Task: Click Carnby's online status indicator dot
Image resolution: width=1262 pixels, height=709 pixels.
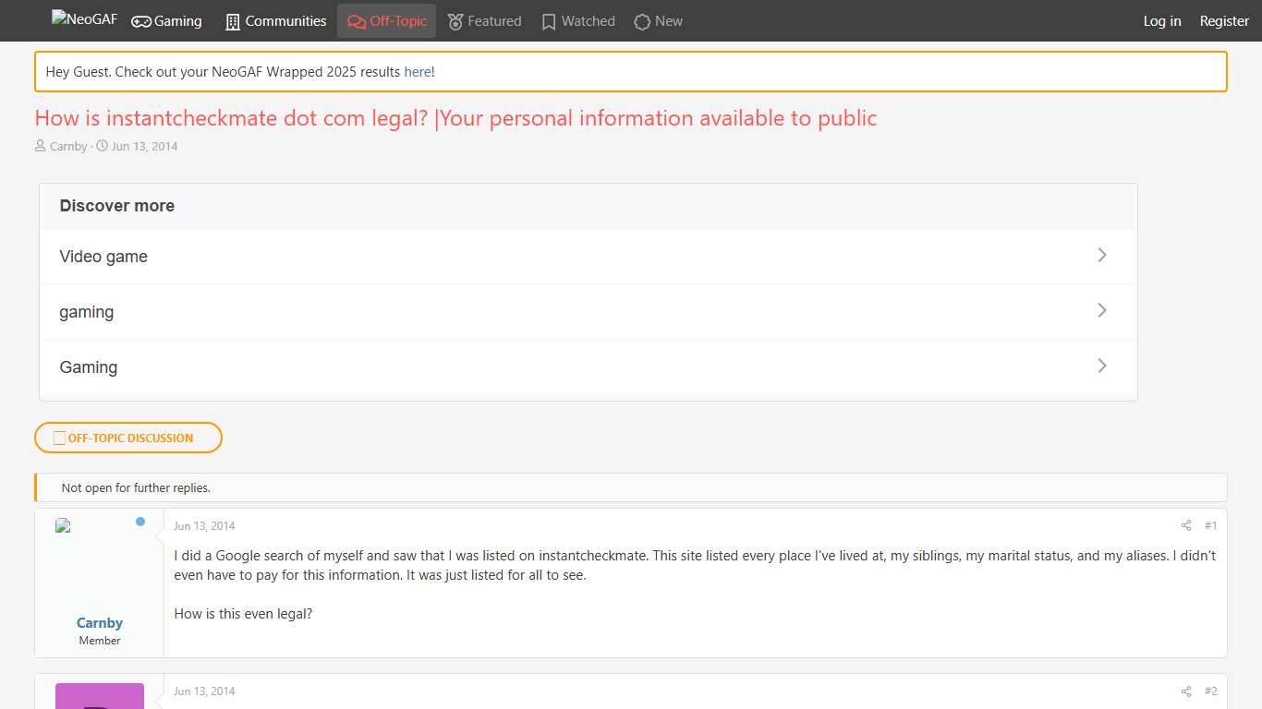Action: pos(140,522)
